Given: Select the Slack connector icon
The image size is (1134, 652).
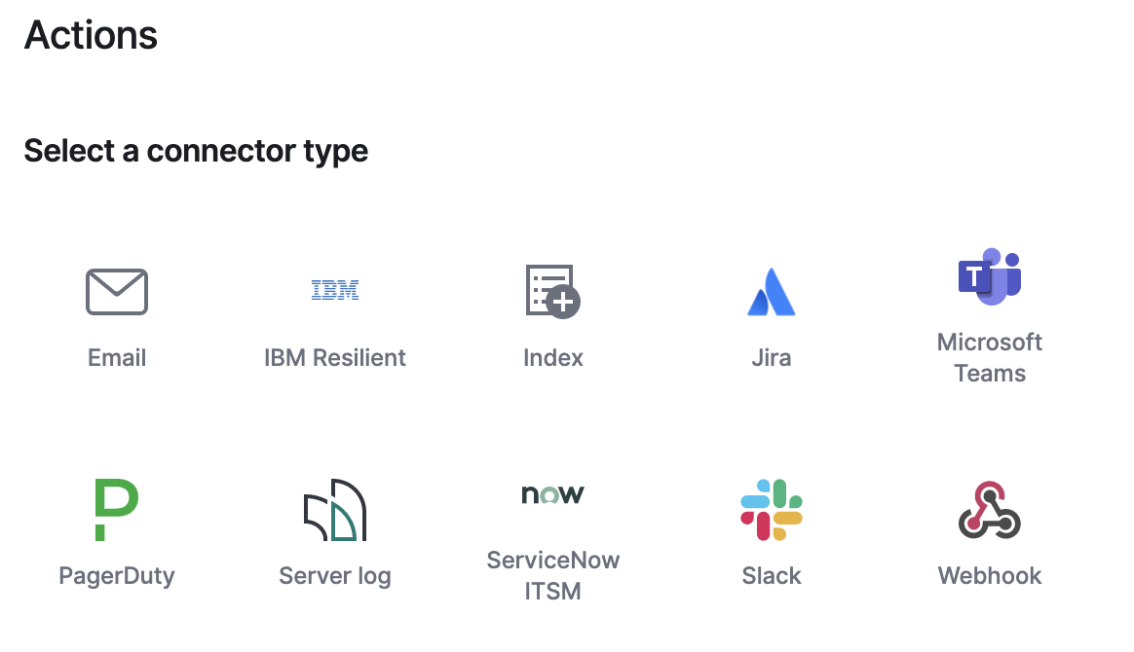Looking at the screenshot, I should [771, 508].
